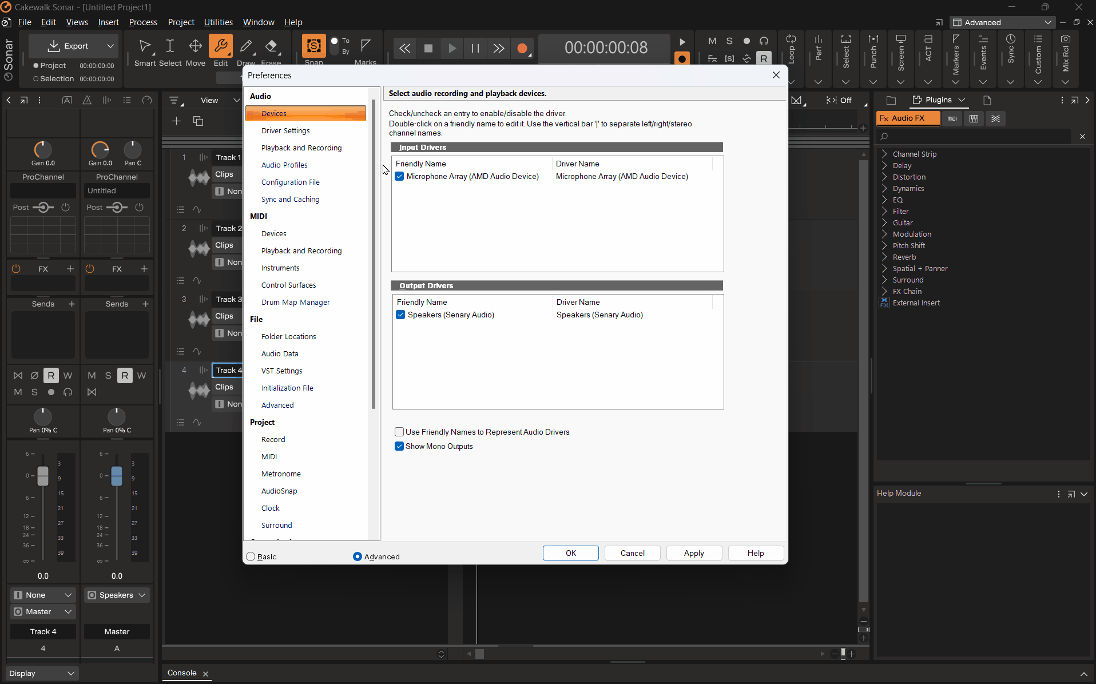Screen dimensions: 1096x684
Task: Select Driver Settings in preferences list
Action: point(285,130)
